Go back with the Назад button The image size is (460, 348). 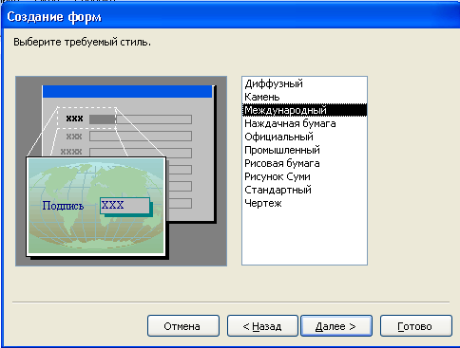click(262, 325)
